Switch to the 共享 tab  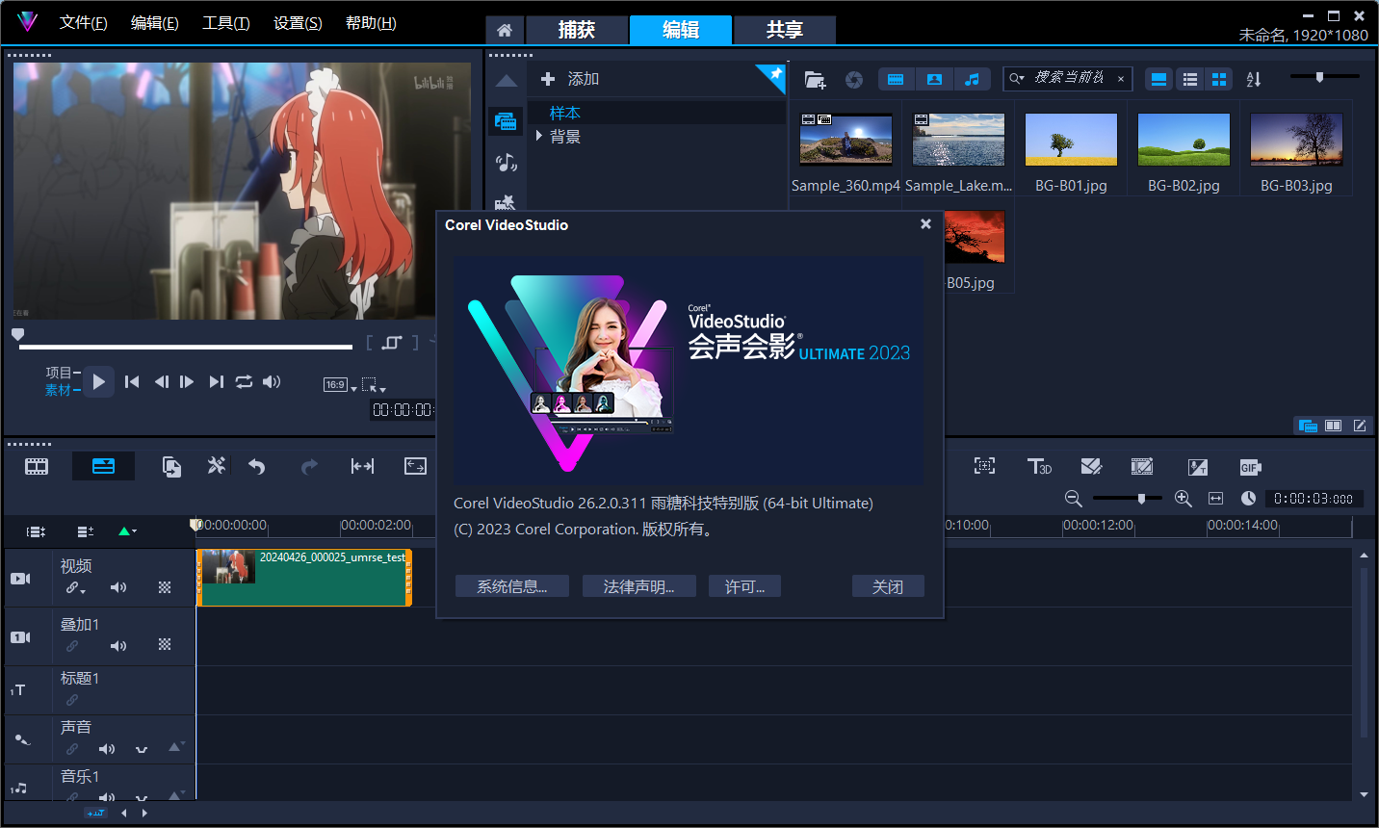tap(785, 30)
